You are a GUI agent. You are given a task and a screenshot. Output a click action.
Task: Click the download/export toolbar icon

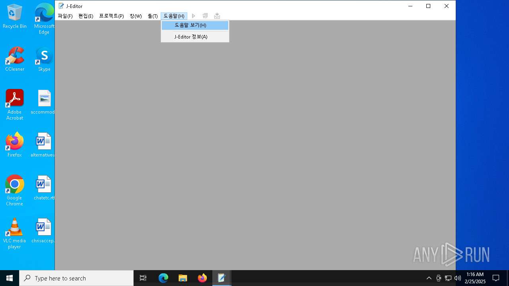coord(217,16)
